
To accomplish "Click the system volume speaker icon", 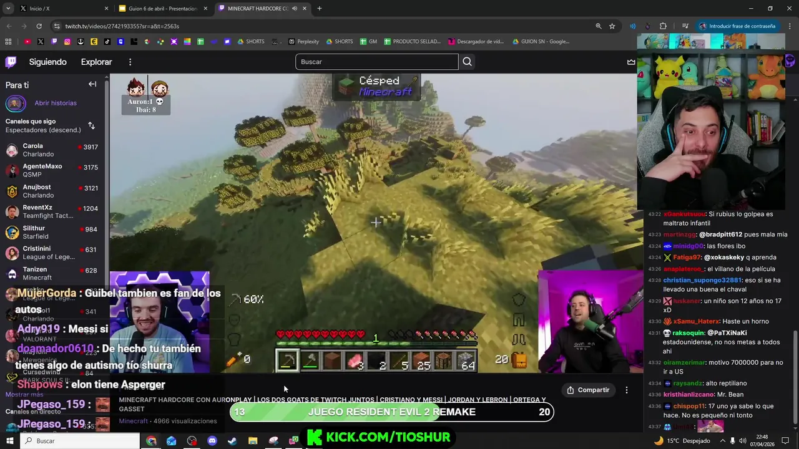I will [743, 441].
